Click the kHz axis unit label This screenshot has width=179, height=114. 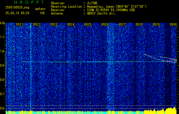3,23
